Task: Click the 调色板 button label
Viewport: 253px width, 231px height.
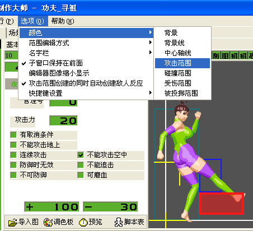Action: click(x=63, y=222)
